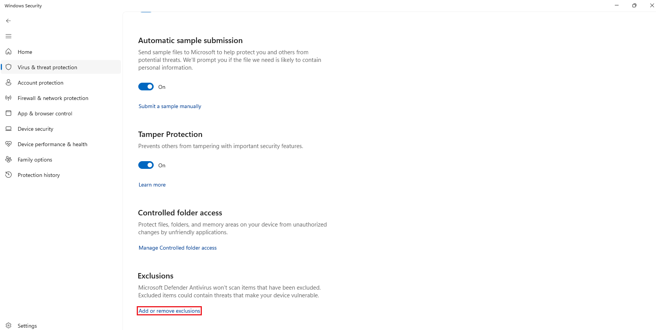Click the Home house icon
Image resolution: width=656 pixels, height=330 pixels.
click(x=8, y=52)
